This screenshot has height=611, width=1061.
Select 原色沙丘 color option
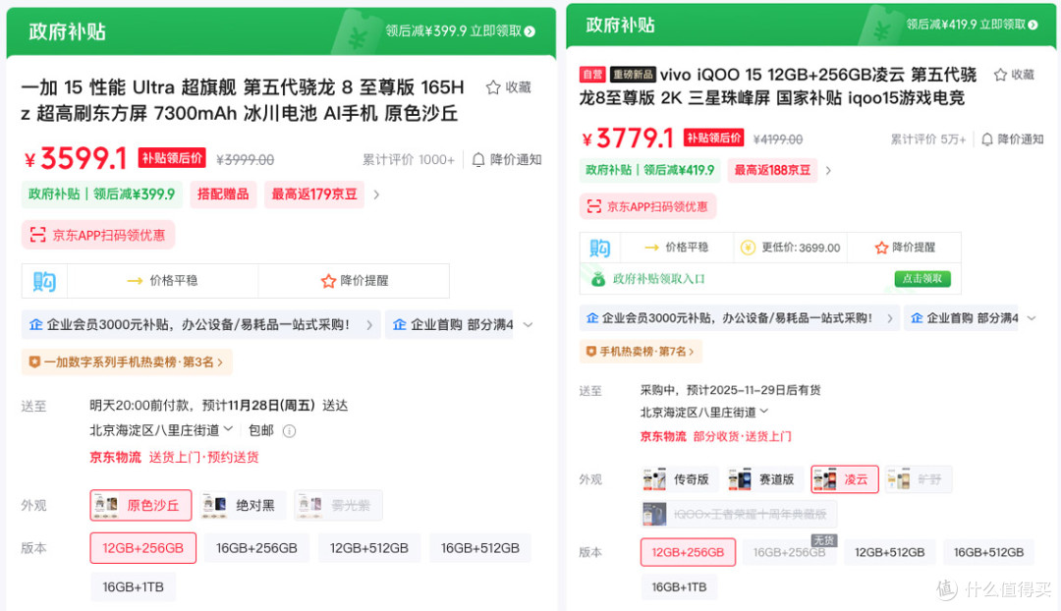[140, 506]
